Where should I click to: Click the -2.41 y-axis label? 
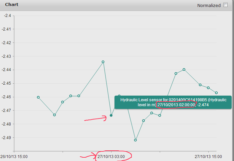6,29
